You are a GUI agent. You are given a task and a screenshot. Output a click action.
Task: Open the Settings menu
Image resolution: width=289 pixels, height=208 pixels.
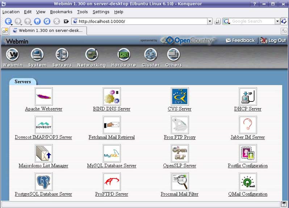pyautogui.click(x=101, y=12)
